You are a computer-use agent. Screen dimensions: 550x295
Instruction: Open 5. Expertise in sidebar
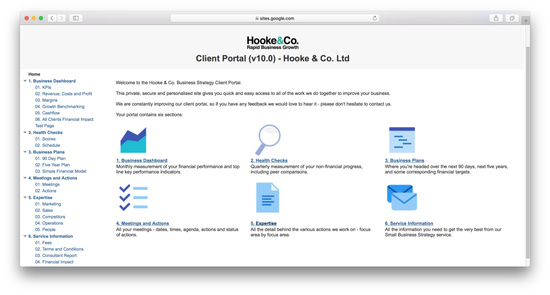click(40, 198)
